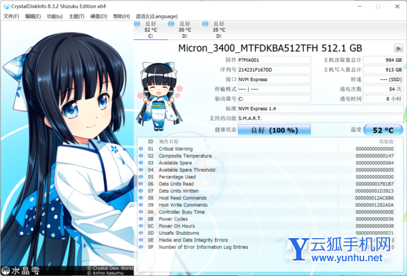Click the host reads total 984 GB
The image size is (407, 276).
coord(383,60)
